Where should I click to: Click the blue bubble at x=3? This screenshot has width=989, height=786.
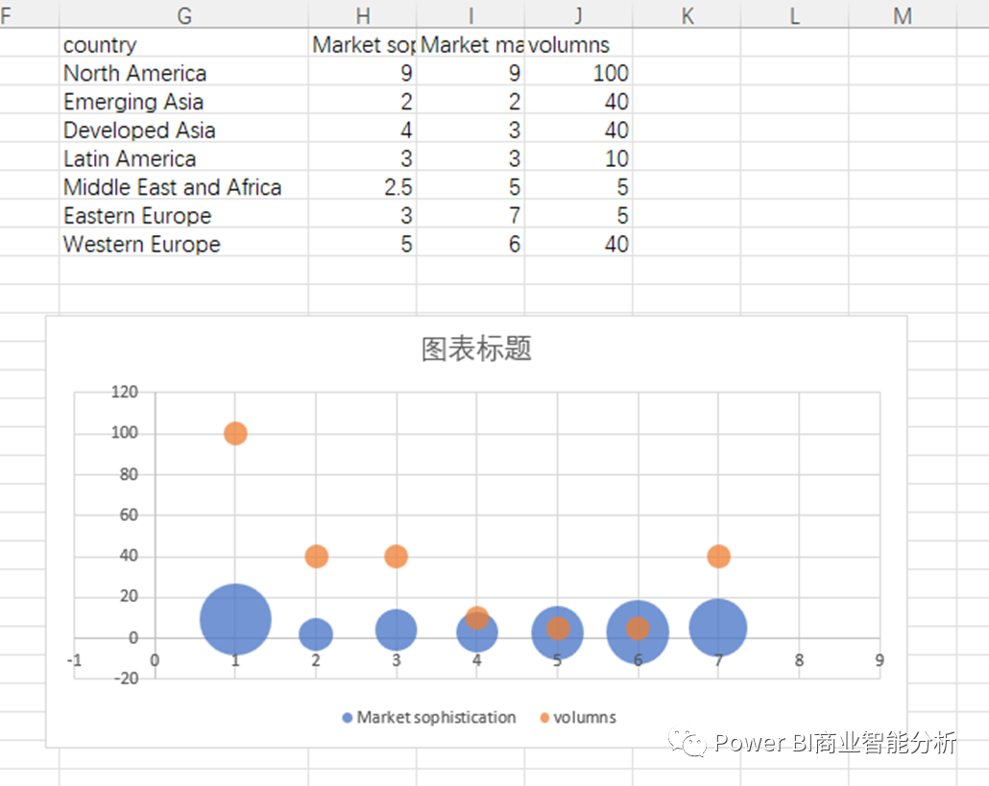pos(397,630)
